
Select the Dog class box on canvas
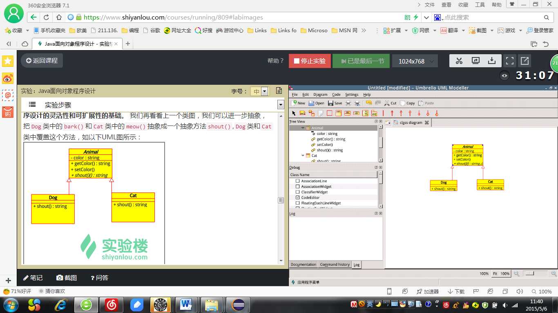444,185
